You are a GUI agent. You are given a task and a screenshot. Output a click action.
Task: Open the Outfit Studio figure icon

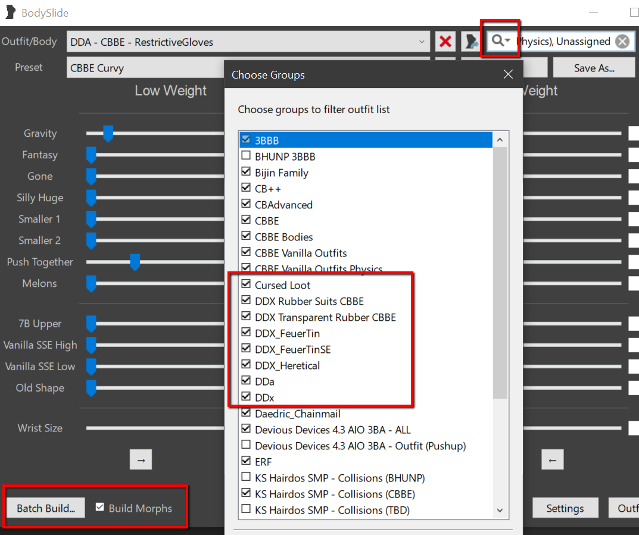471,42
